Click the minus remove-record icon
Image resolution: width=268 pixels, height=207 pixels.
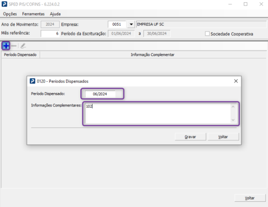click(14, 46)
